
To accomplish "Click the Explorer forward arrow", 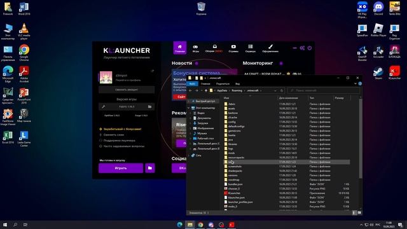I will pos(197,90).
